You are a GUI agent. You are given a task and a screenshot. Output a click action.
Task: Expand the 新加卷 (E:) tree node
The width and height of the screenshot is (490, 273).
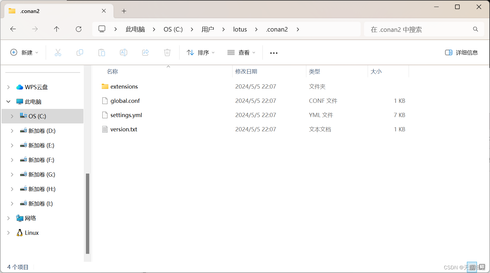tap(12, 145)
